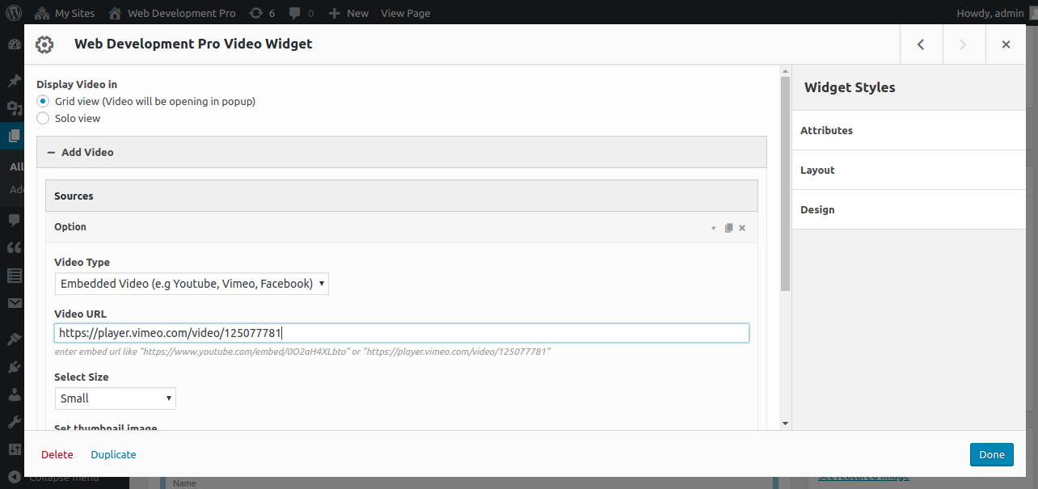Open Posts pin icon in admin sidebar
The image size is (1038, 489).
pos(14,81)
